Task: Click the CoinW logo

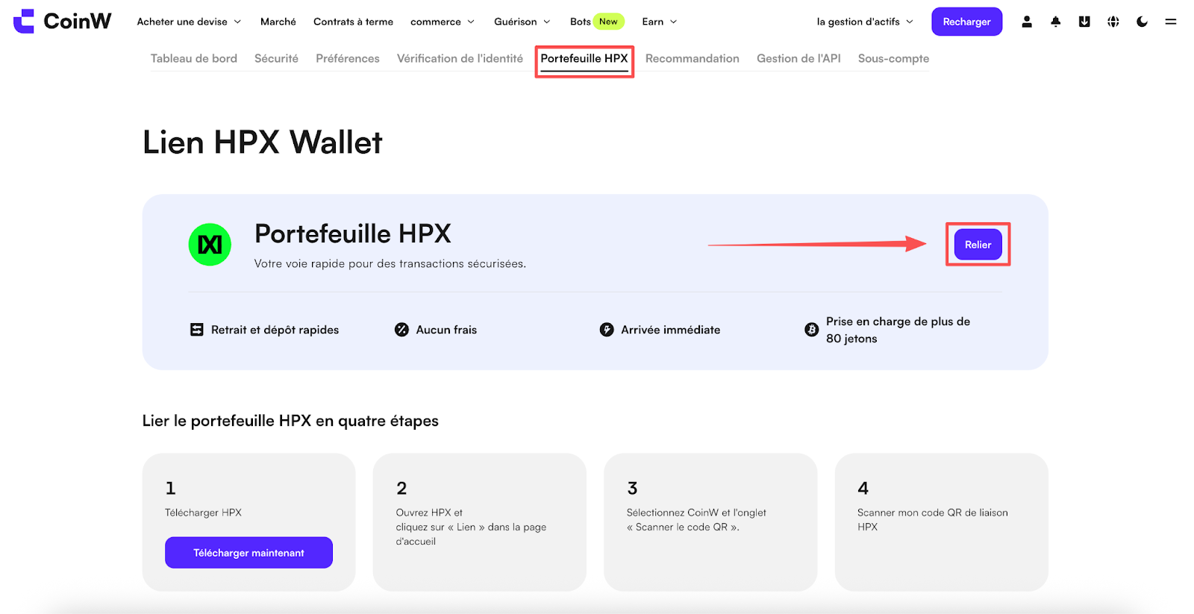Action: point(63,21)
